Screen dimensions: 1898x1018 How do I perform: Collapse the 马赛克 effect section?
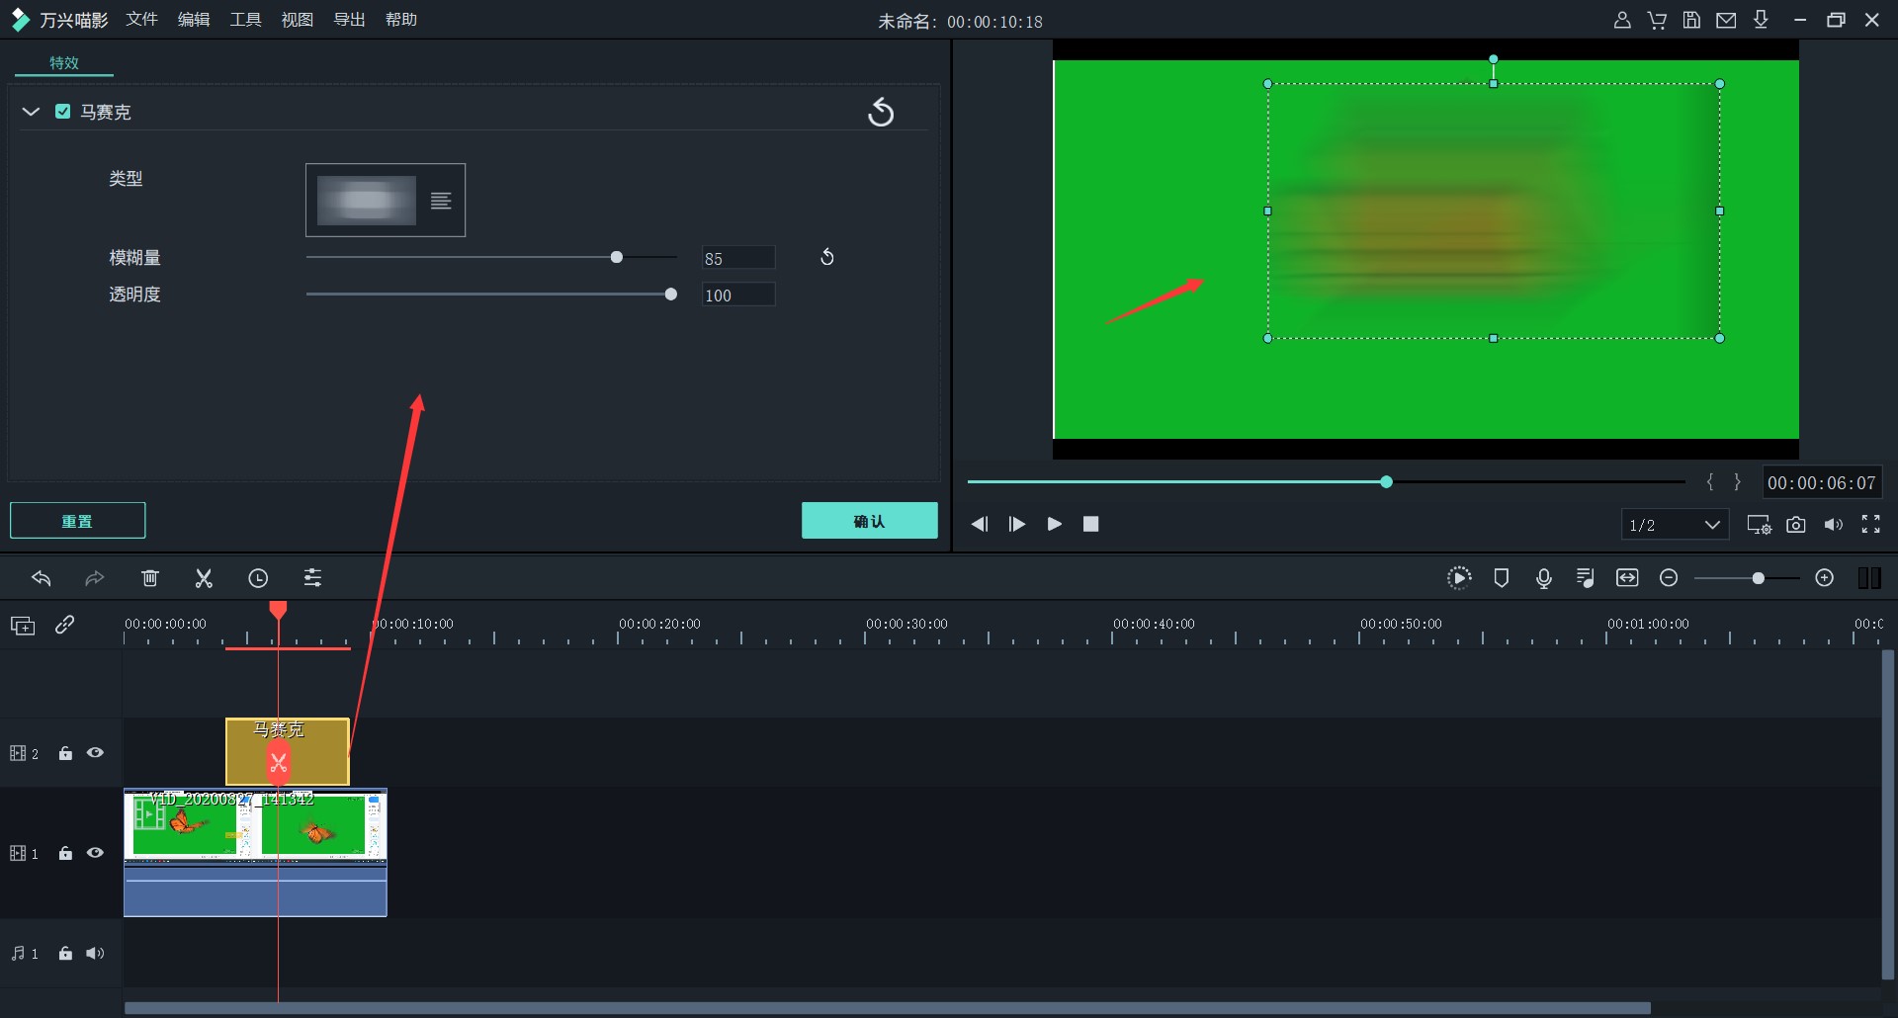[31, 112]
